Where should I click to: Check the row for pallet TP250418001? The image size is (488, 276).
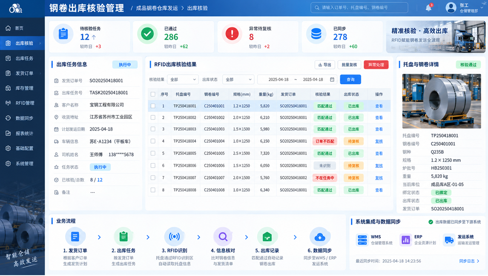click(153, 106)
